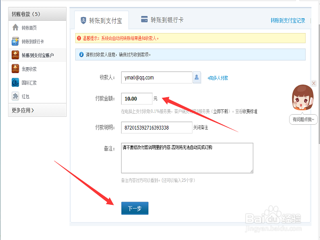Click the red warning icon in tip bar

click(79, 38)
